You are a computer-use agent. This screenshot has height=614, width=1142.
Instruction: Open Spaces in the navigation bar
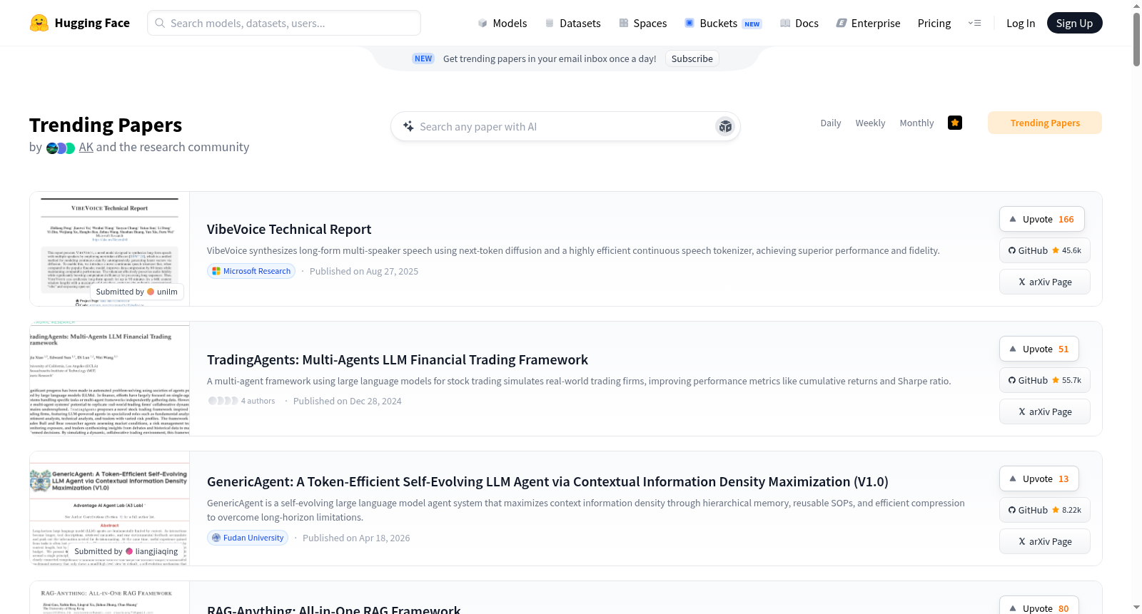(x=643, y=23)
